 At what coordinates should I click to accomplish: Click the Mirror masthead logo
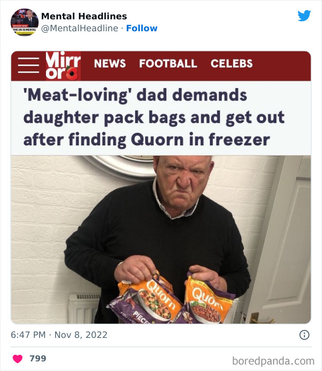61,64
